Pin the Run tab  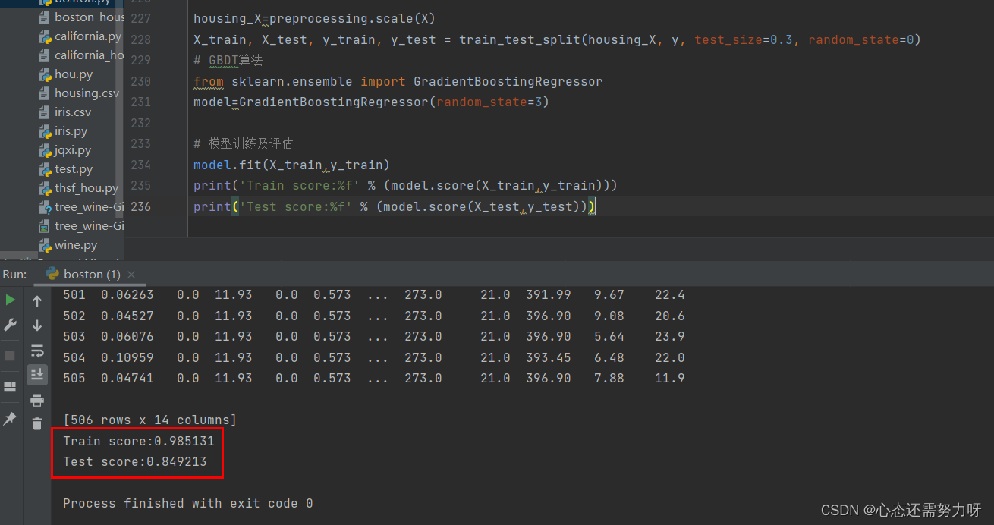[10, 419]
